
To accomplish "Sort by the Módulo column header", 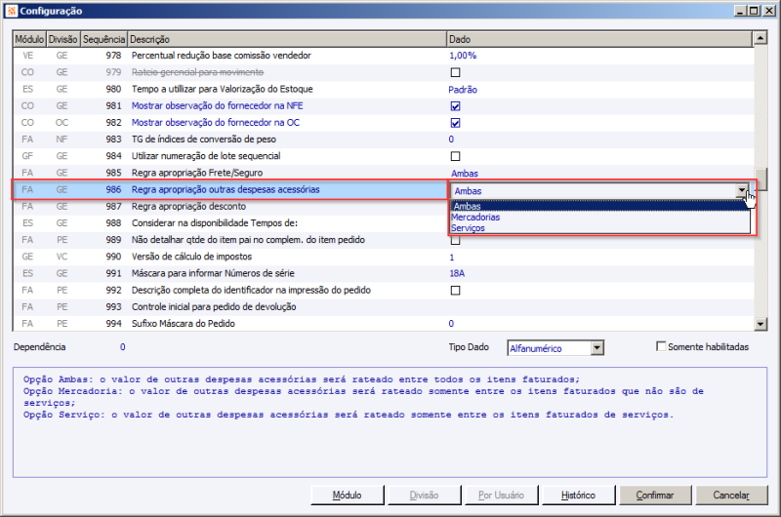I will pyautogui.click(x=29, y=39).
